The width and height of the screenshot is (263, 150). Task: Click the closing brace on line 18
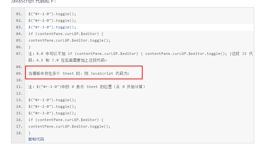pos(29,133)
